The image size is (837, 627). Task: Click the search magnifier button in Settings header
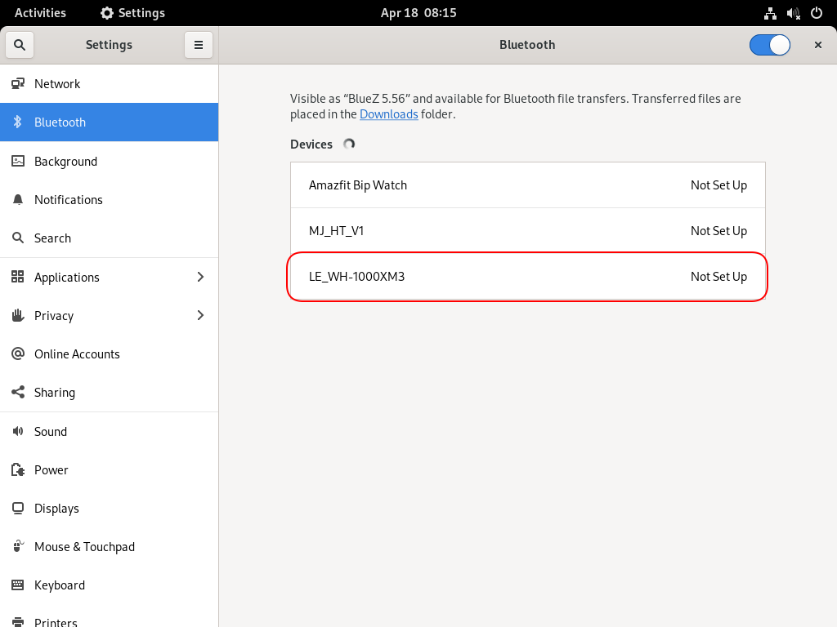coord(20,45)
